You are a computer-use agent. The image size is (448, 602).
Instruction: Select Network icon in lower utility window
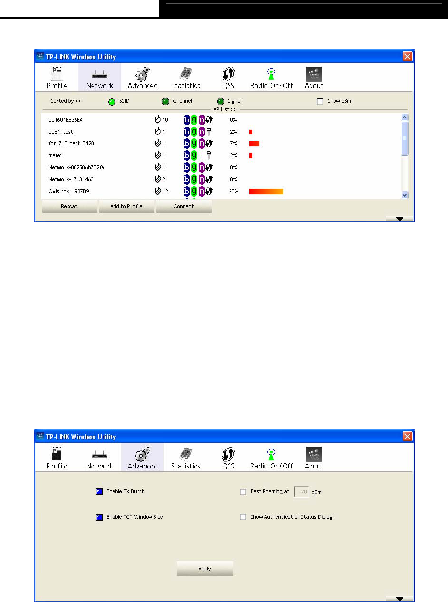pos(100,458)
